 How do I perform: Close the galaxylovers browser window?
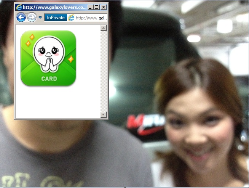104,7
